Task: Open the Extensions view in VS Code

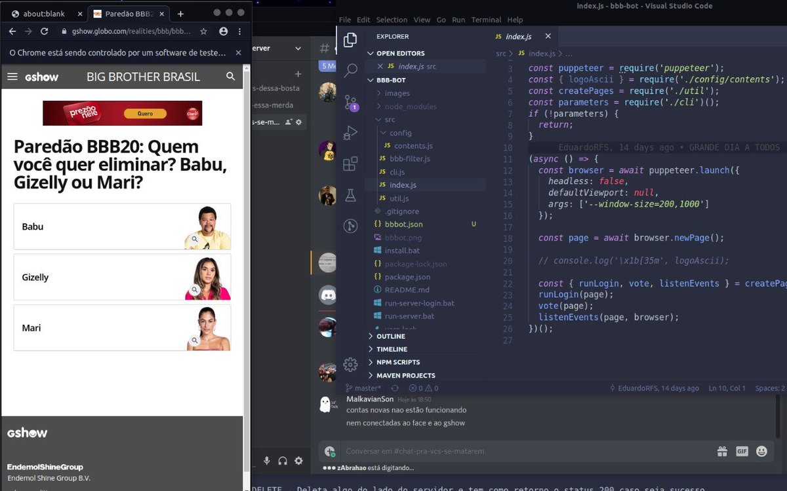Action: coord(350,164)
